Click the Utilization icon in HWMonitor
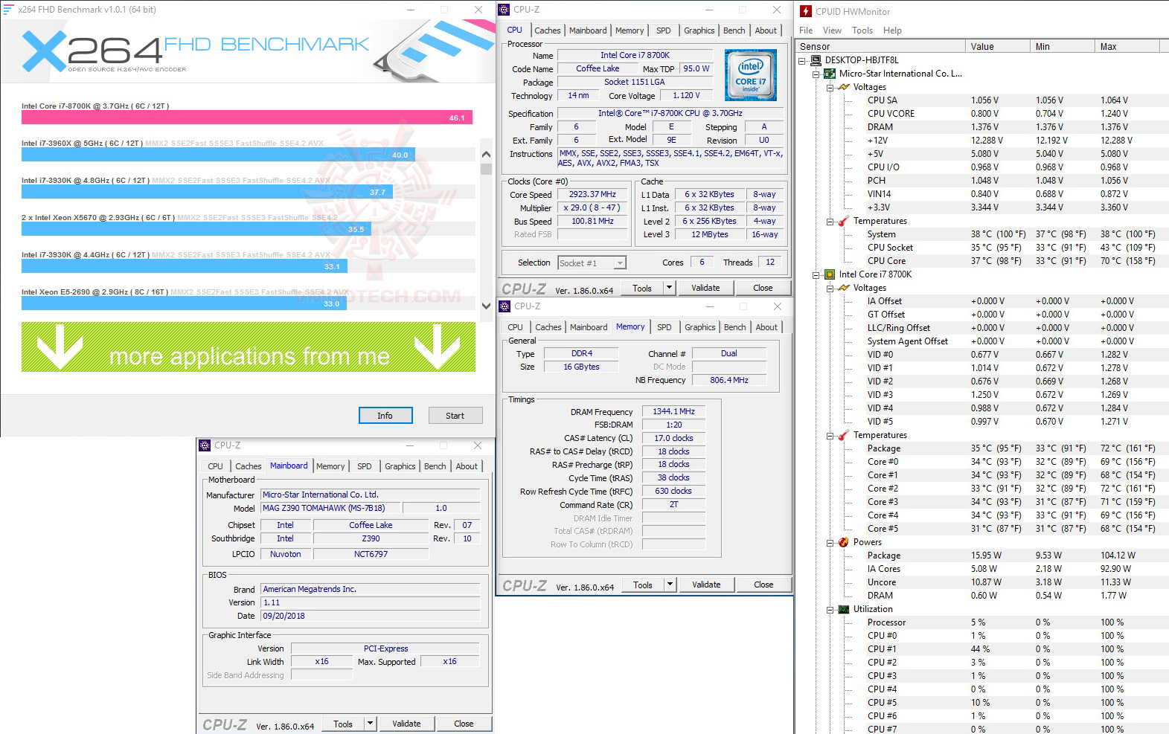Screen dimensions: 1169x734 [844, 609]
